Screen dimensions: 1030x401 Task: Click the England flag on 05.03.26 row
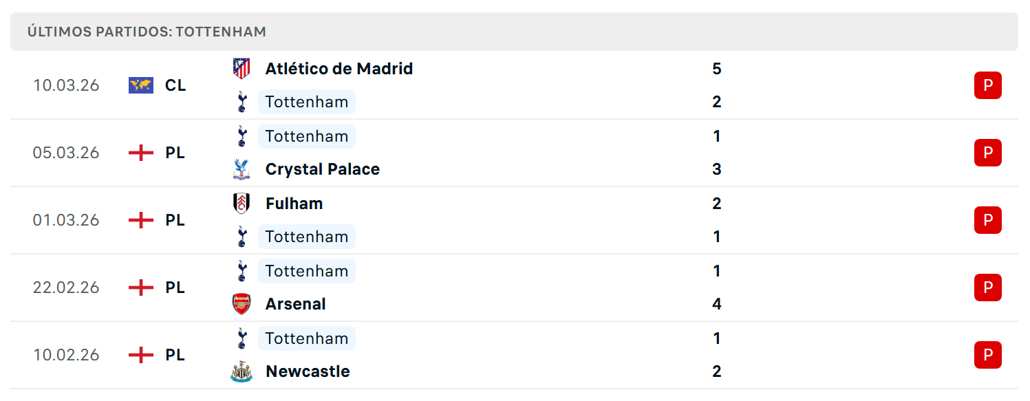[x=141, y=153]
